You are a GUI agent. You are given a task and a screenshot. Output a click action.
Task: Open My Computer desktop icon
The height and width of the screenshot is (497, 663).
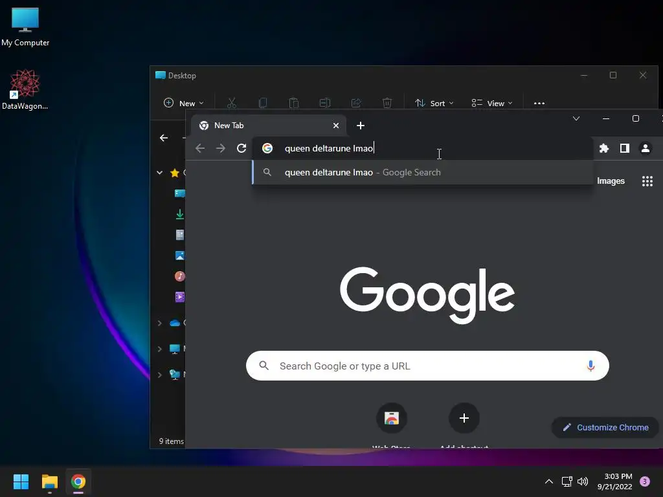click(25, 27)
